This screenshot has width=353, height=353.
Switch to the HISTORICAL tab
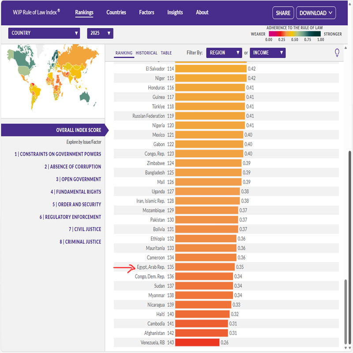[x=146, y=53]
